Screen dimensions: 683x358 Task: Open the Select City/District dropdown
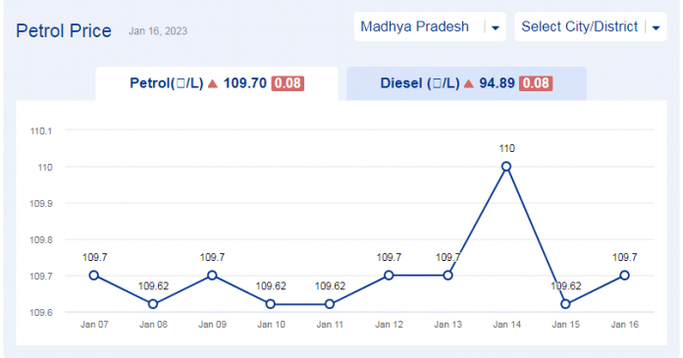click(x=591, y=27)
